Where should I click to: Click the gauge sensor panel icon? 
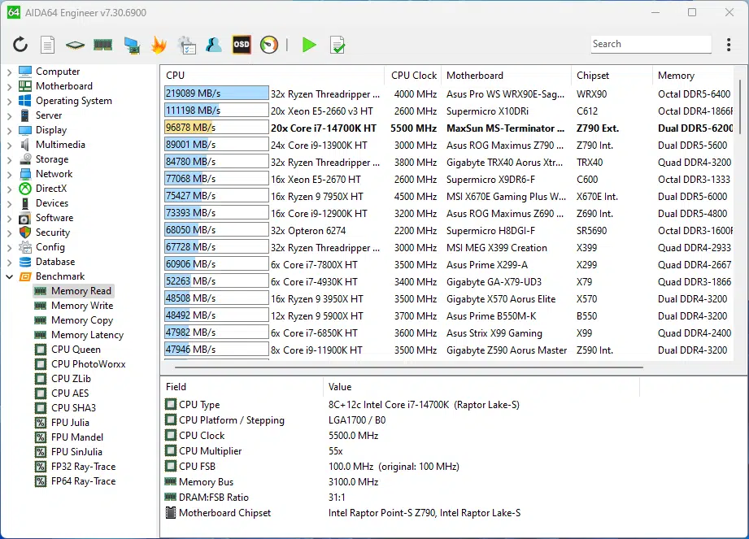pyautogui.click(x=269, y=45)
